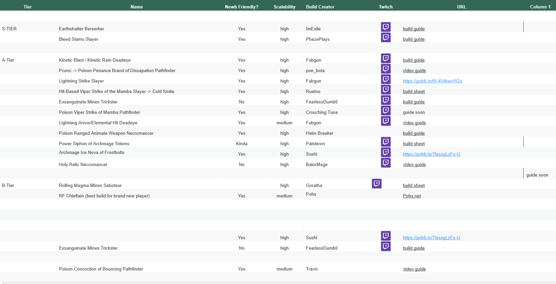
Task: Open the pobb.in/6f-404kwxW2u link
Action: coord(433,81)
